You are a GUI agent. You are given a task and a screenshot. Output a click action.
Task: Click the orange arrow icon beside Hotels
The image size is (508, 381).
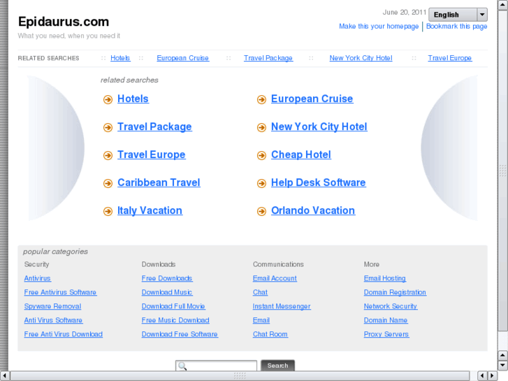pyautogui.click(x=108, y=99)
